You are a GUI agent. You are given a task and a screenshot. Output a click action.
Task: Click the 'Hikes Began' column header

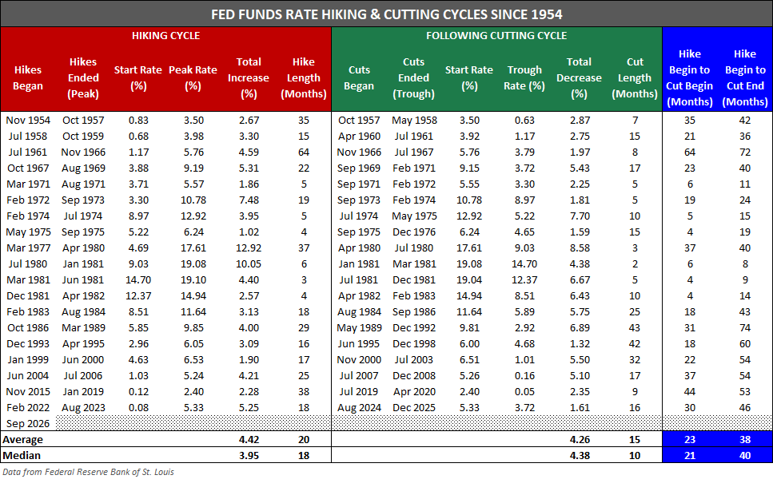(x=28, y=77)
